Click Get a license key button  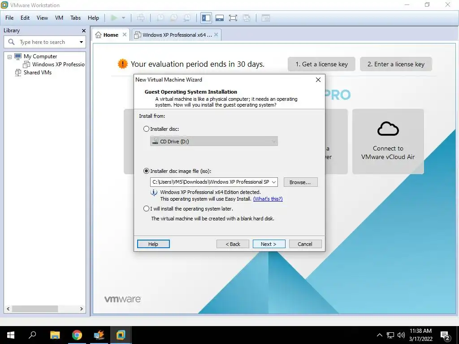click(321, 64)
